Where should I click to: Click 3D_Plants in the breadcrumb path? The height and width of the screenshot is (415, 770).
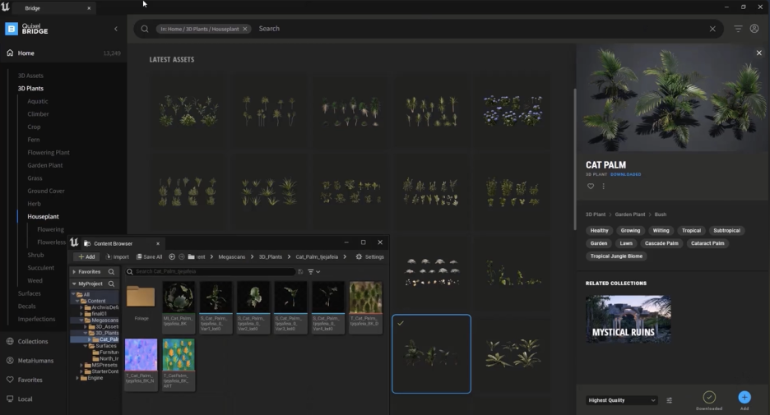271,256
